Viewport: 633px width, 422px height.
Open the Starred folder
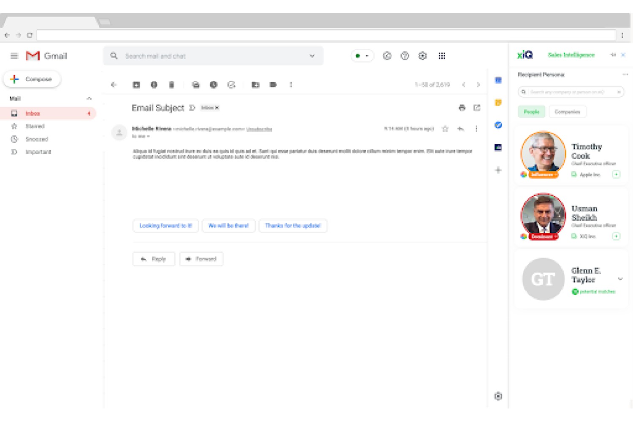coord(35,126)
